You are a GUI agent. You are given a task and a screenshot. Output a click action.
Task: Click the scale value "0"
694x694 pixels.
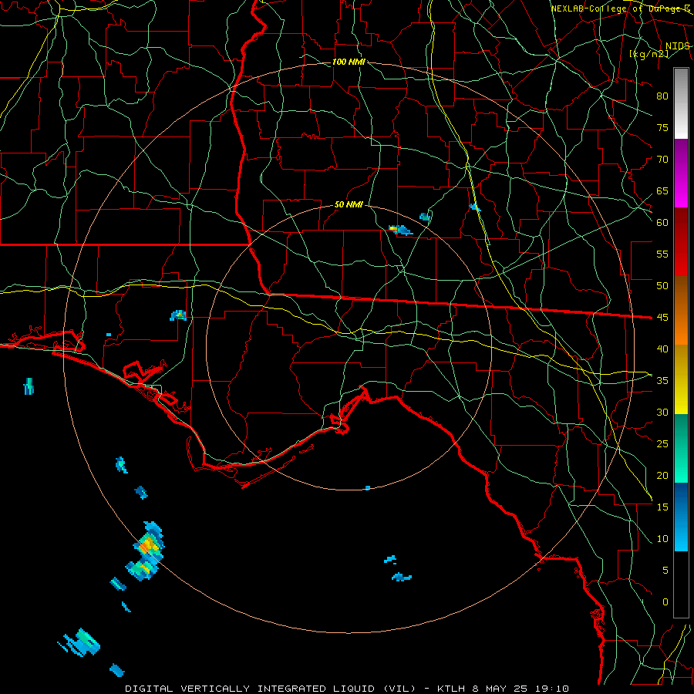pos(665,602)
